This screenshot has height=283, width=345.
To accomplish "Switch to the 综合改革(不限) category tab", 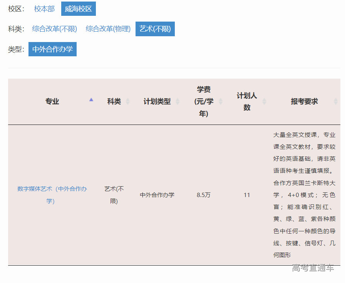I will click(x=54, y=29).
